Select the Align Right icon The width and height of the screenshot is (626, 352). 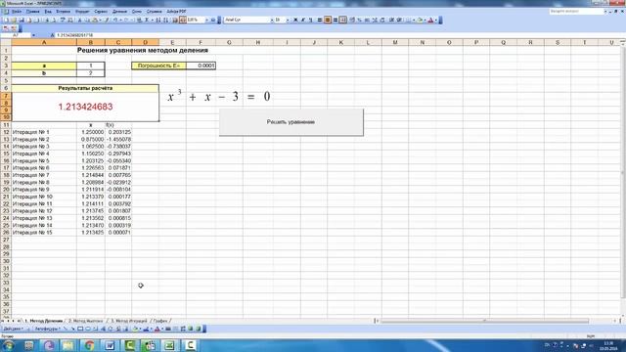(x=335, y=20)
